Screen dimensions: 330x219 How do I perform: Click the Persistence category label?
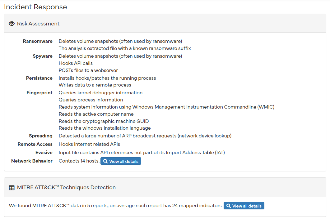(39, 78)
